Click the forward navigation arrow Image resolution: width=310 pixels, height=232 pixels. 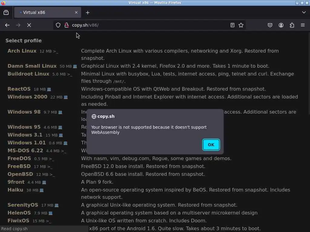[x=18, y=25]
